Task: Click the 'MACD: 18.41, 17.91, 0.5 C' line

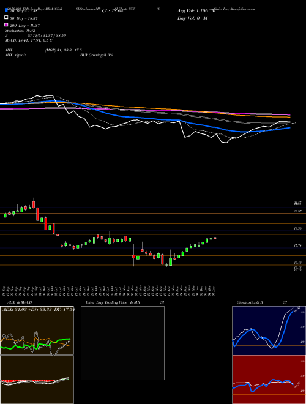Action: 29,40
